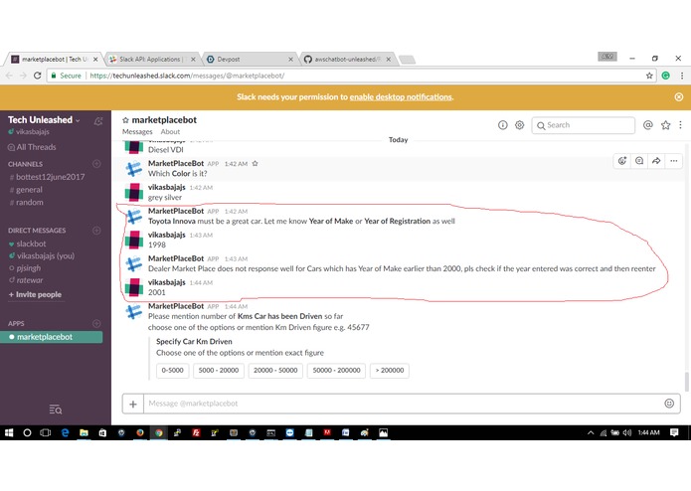Open Windows Start menu
This screenshot has height=491, width=691.
pyautogui.click(x=9, y=433)
